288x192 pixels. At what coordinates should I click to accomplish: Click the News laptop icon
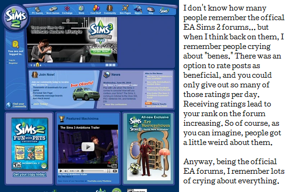tap(107, 74)
